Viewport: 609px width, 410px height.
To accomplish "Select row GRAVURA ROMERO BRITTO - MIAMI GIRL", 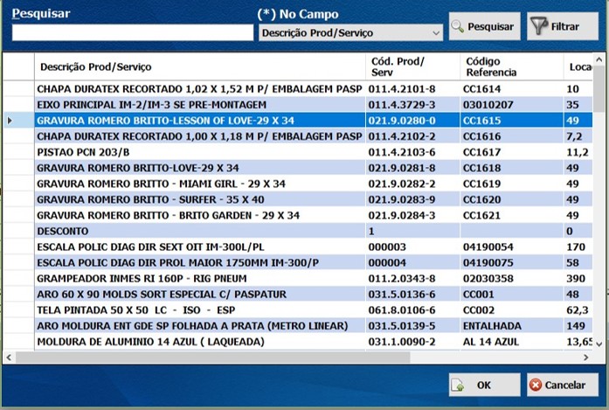I will click(x=313, y=184).
